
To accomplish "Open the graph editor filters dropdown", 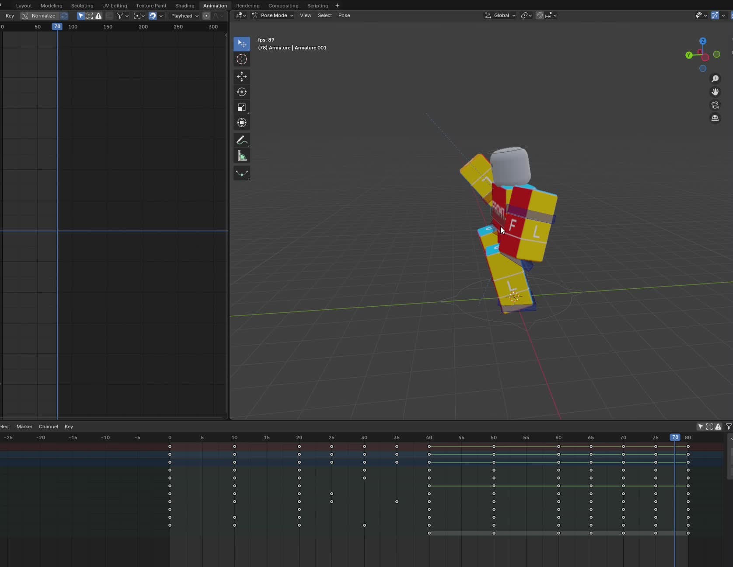I will click(122, 16).
